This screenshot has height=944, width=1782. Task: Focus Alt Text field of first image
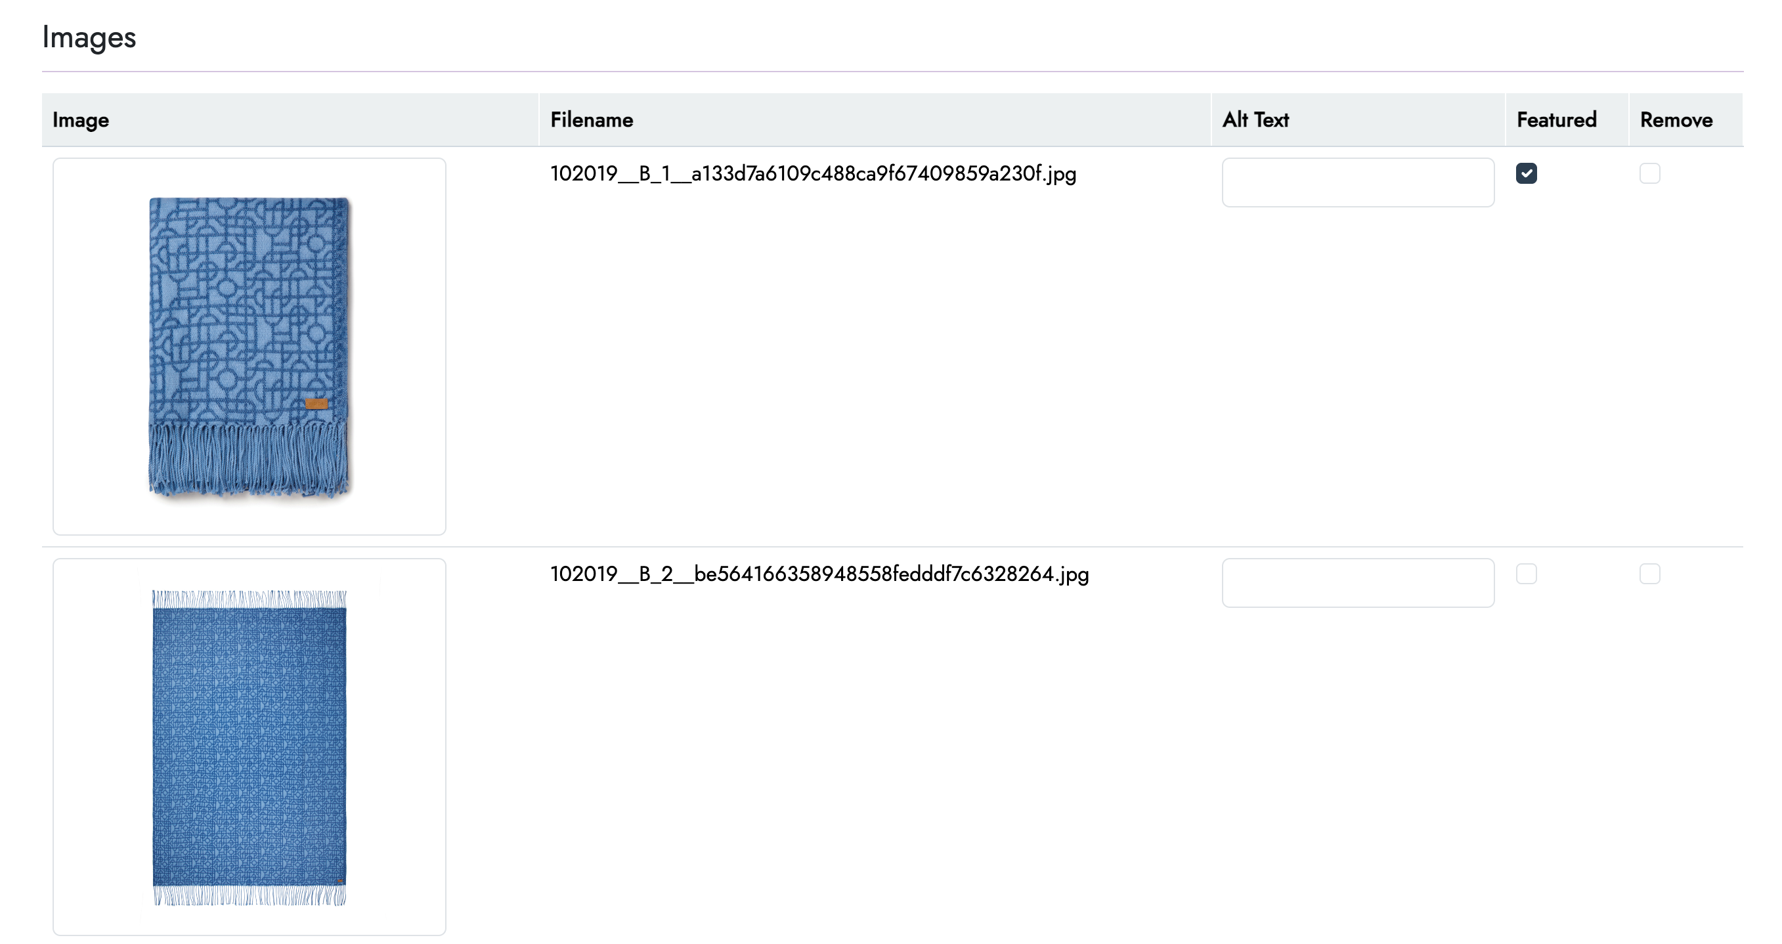pyautogui.click(x=1357, y=182)
